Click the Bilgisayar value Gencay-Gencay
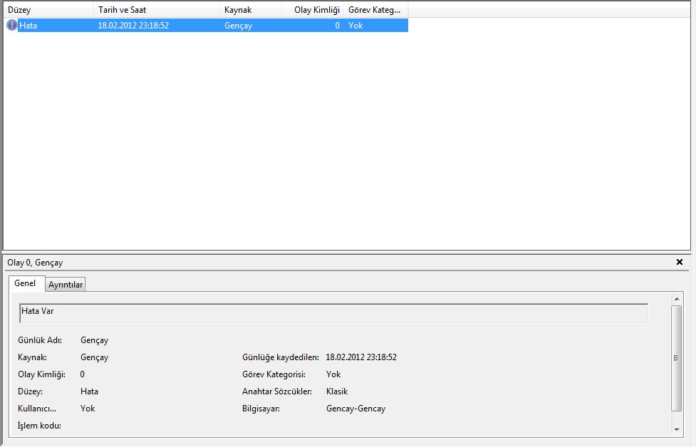The image size is (696, 447). [355, 409]
